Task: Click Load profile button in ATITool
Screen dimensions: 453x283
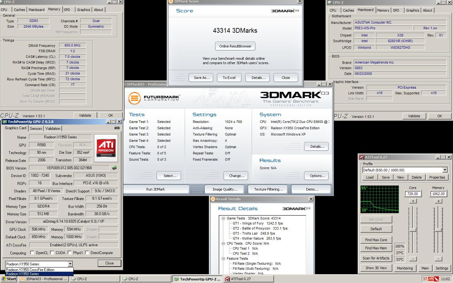Action: click(x=370, y=177)
